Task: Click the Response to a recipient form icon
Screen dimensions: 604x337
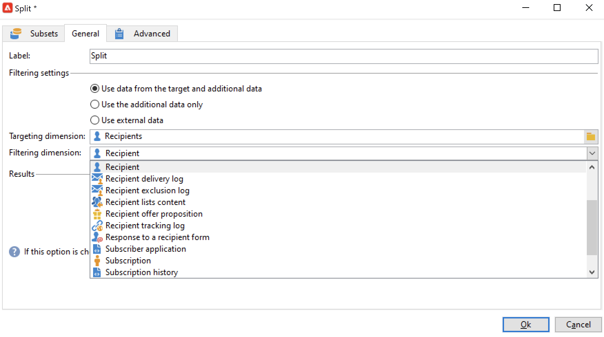Action: click(x=97, y=237)
